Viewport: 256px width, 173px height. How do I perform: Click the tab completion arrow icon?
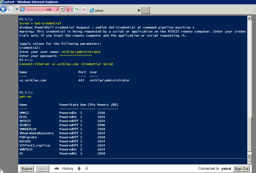pyautogui.click(x=57, y=168)
